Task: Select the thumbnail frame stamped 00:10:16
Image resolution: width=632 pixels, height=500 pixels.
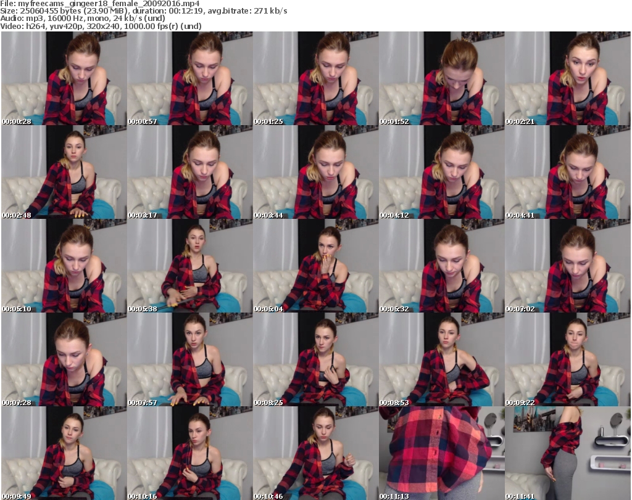Action: [x=190, y=453]
